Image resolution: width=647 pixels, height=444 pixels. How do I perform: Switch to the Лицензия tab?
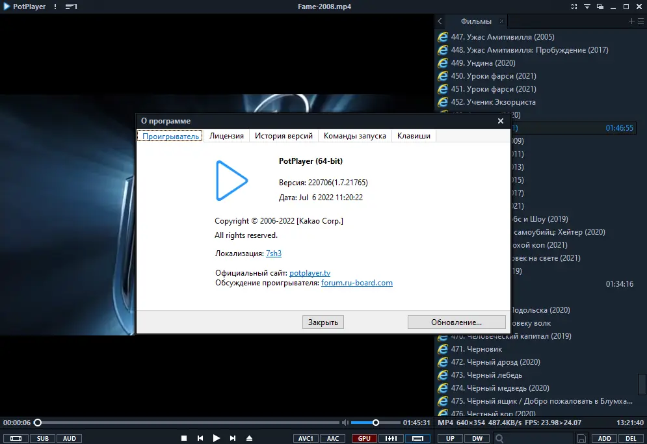226,136
